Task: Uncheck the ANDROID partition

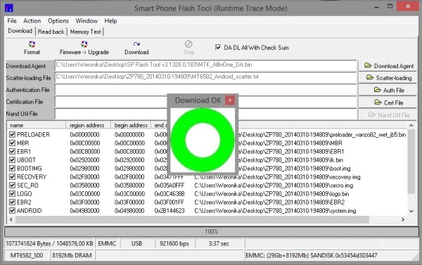Action: (12, 211)
